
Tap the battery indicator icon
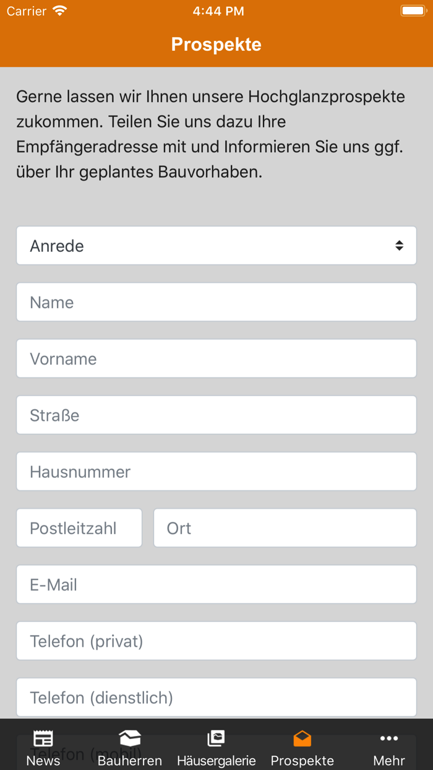tap(413, 11)
